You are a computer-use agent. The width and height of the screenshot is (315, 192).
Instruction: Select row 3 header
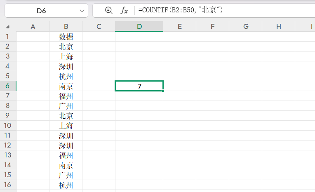pyautogui.click(x=8, y=56)
